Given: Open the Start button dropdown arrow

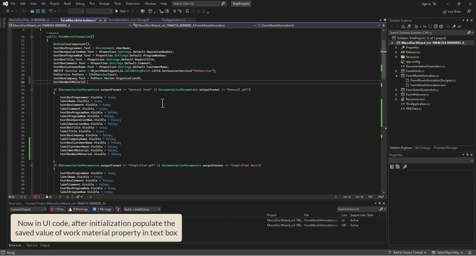Looking at the screenshot, I should pyautogui.click(x=128, y=11).
